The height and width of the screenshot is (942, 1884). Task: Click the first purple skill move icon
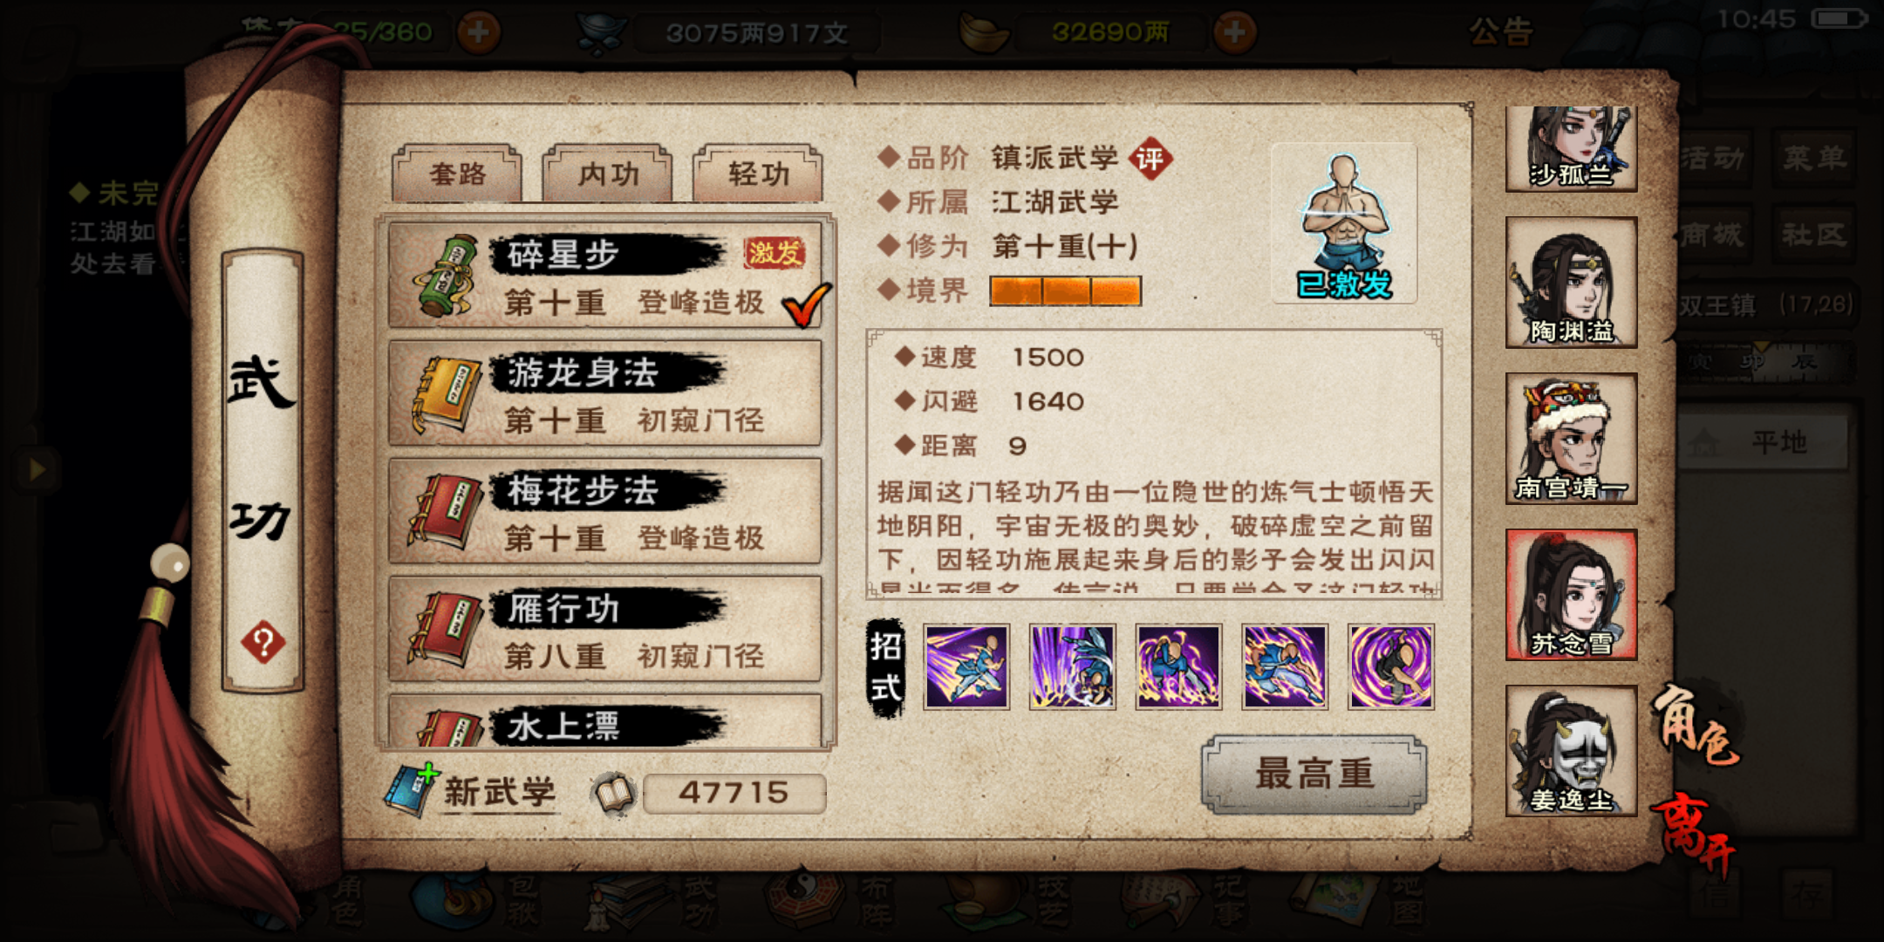click(x=966, y=666)
